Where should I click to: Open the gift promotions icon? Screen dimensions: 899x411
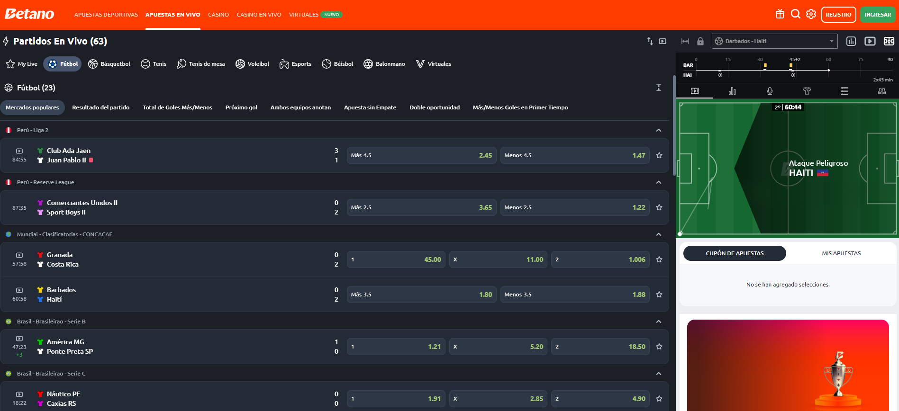(x=780, y=14)
